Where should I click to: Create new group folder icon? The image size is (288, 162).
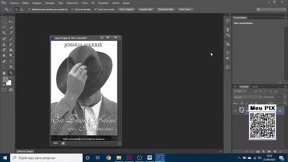[x=269, y=152]
